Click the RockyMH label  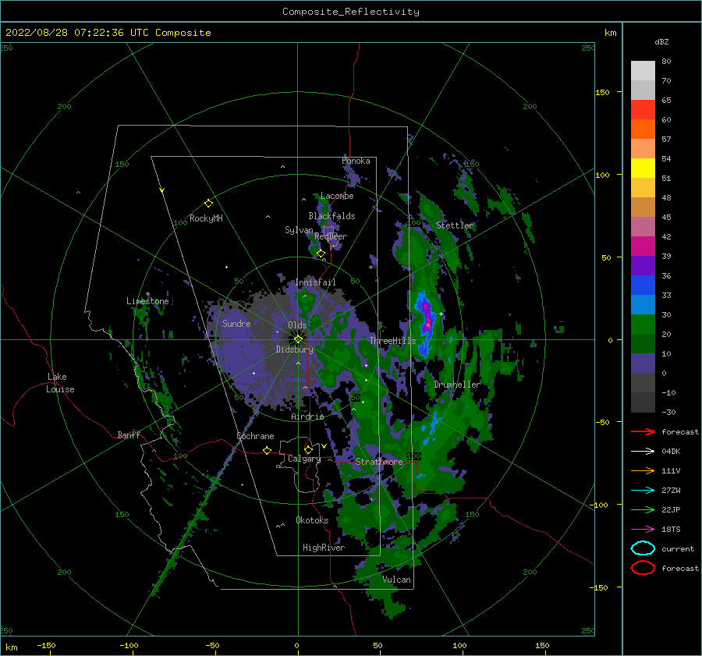point(206,218)
